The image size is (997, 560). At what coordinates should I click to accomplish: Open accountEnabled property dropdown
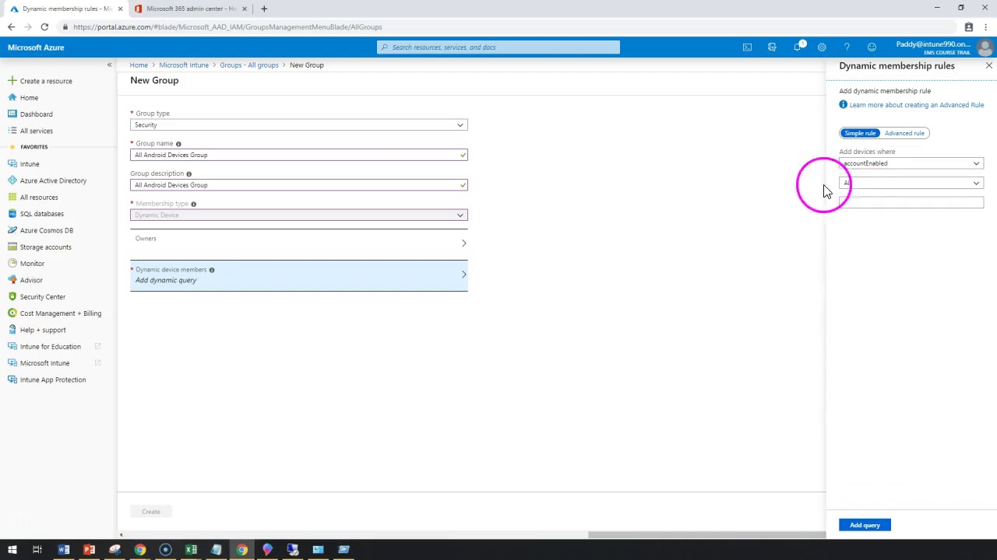point(911,163)
